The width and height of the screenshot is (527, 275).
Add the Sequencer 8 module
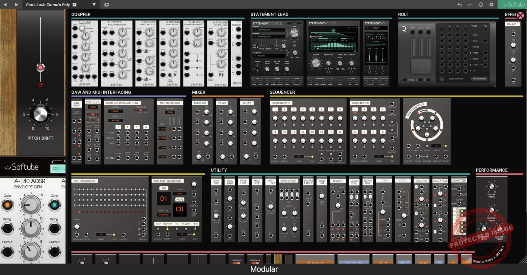(x=374, y=132)
